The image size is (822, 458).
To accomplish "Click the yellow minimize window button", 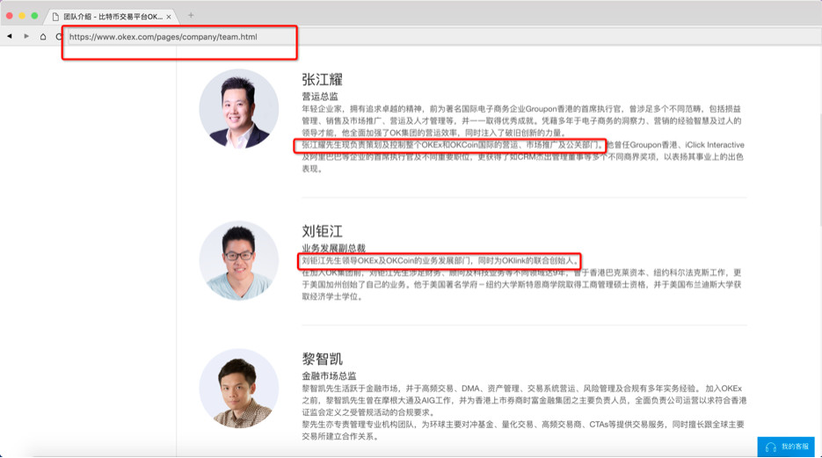I will [x=22, y=16].
